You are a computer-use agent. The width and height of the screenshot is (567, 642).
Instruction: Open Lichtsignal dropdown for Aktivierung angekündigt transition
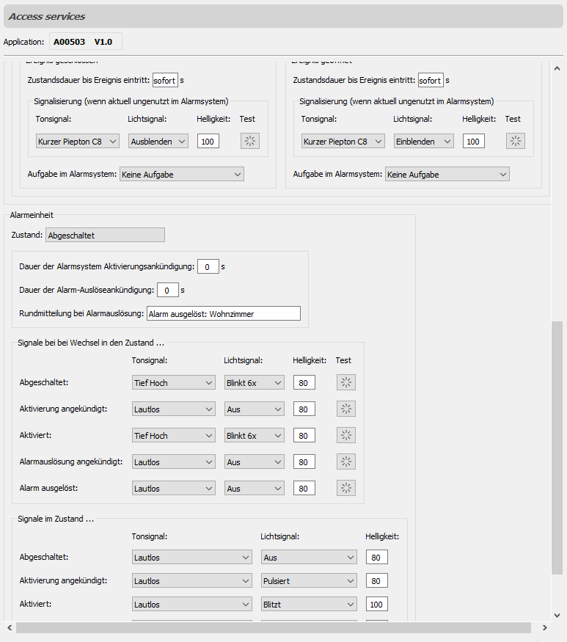tap(255, 409)
